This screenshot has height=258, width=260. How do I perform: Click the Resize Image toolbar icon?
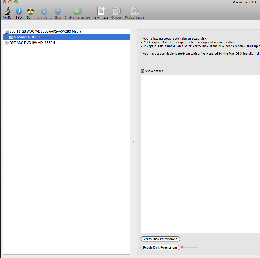pyautogui.click(x=135, y=11)
